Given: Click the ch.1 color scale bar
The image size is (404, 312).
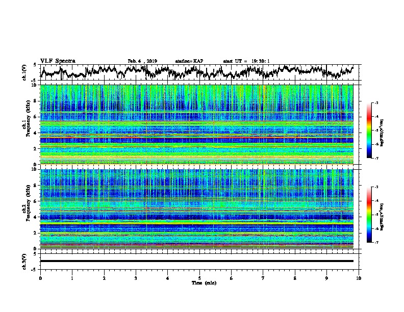Looking at the screenshot, I should click(x=369, y=131).
